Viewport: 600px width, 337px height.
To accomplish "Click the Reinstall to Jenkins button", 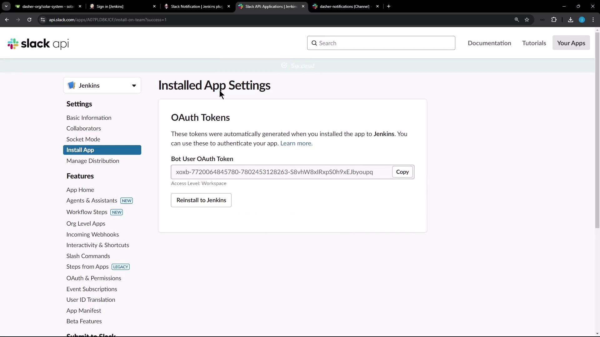I will (201, 200).
